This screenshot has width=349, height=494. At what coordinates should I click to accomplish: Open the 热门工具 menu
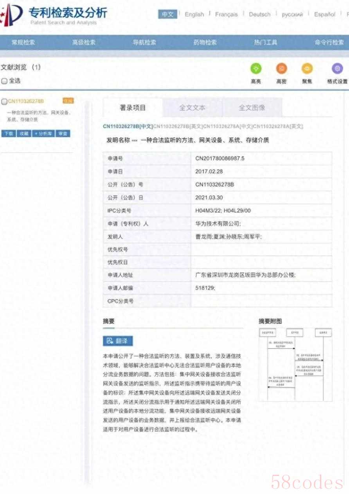[266, 42]
